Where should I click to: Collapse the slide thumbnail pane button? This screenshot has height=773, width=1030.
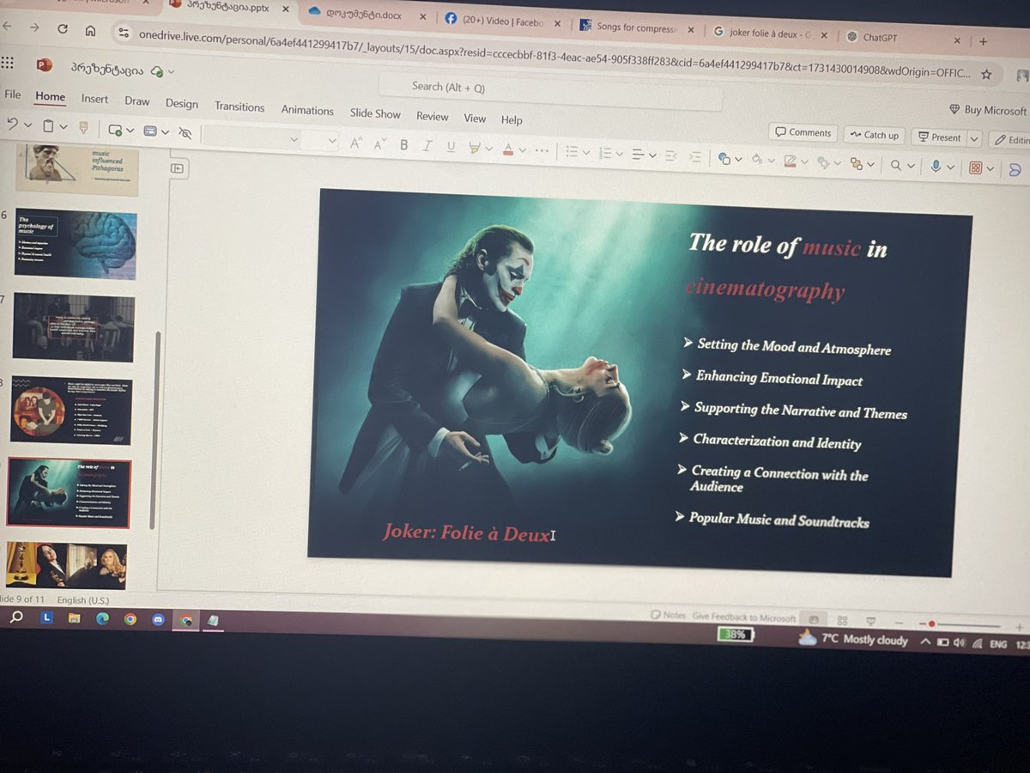178,169
